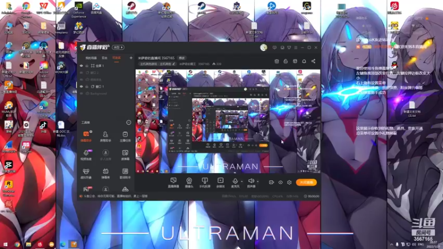Open the settings gear in 直播伴侣
Viewport: 443px width, 249px height.
[289, 183]
